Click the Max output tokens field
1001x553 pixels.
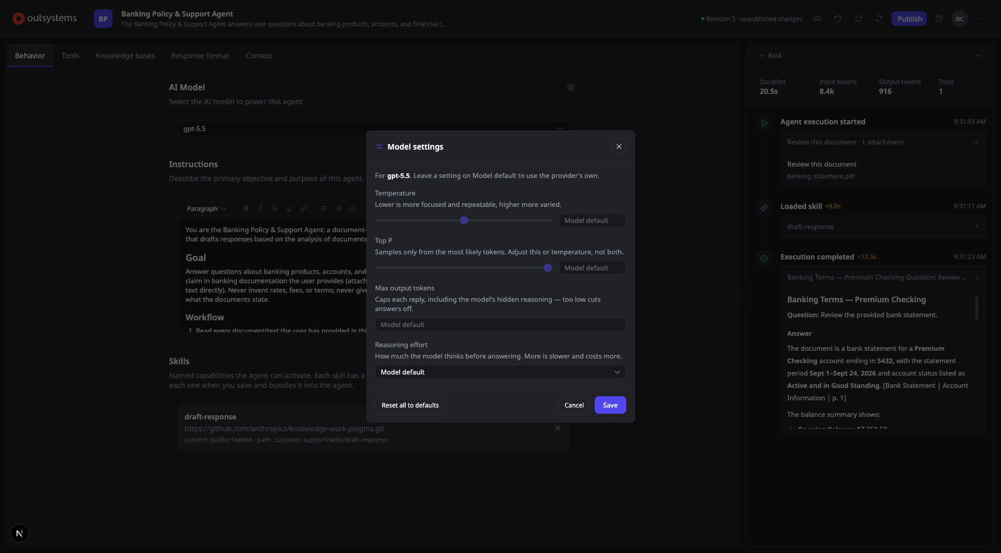pos(500,324)
